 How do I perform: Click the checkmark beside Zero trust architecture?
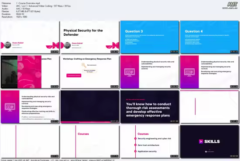click(135, 145)
